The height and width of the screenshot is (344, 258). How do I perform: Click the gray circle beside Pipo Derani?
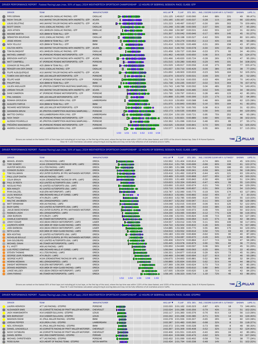4,16
